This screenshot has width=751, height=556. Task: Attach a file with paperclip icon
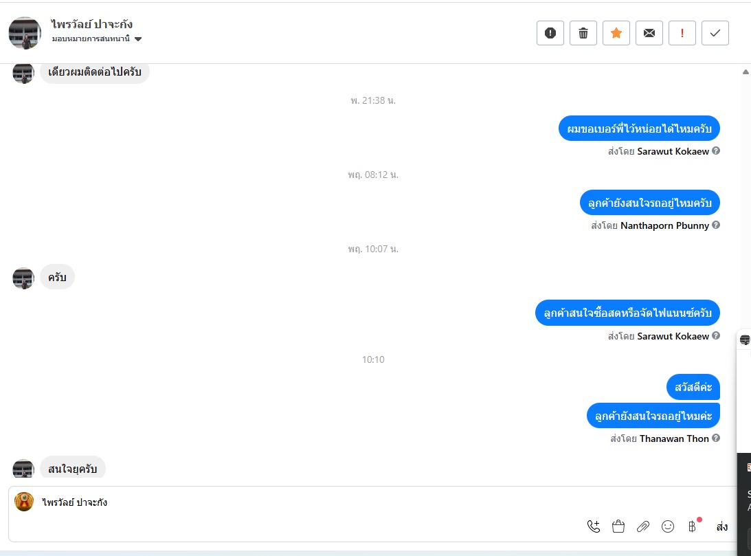coord(642,526)
